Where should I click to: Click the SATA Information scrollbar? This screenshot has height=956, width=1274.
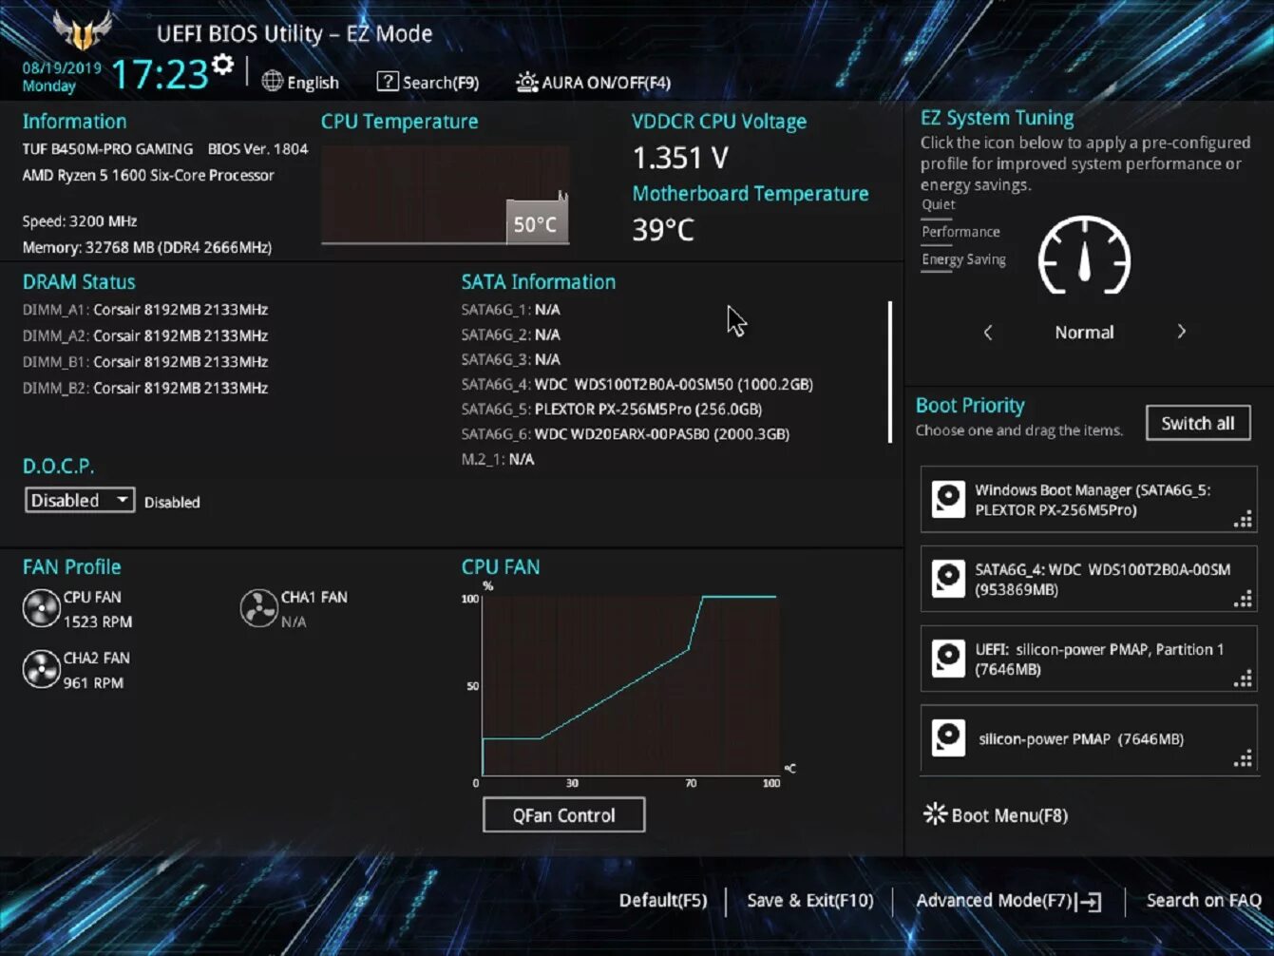[x=890, y=373]
